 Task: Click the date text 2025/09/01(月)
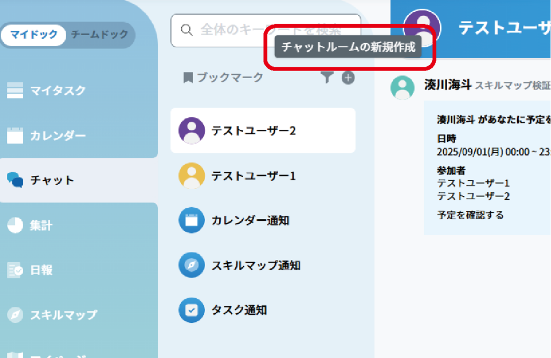click(x=470, y=152)
